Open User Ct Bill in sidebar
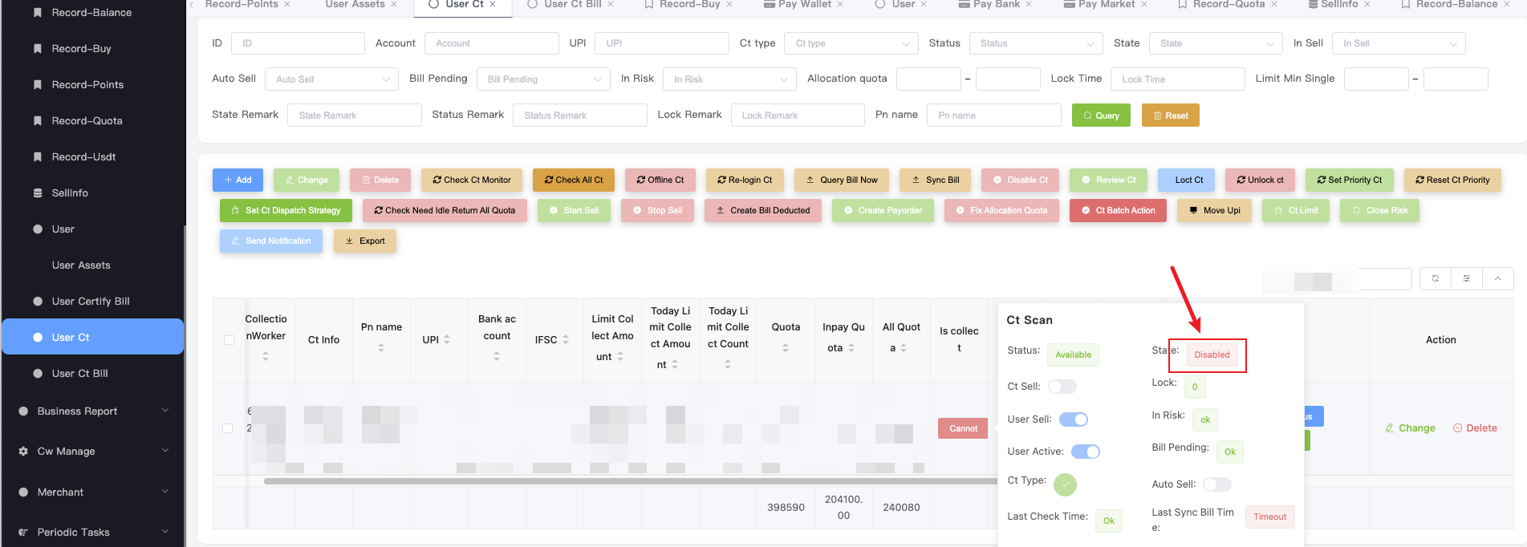The height and width of the screenshot is (547, 1527). tap(79, 374)
